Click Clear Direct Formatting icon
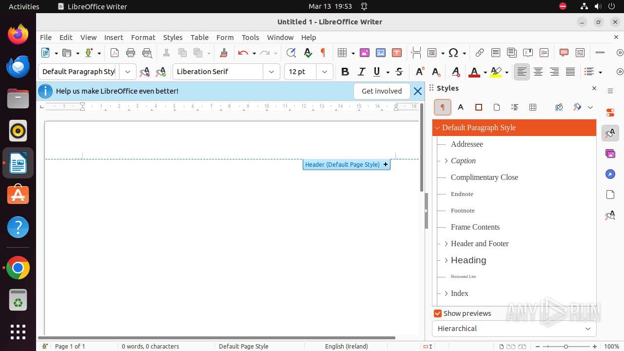 click(x=455, y=72)
